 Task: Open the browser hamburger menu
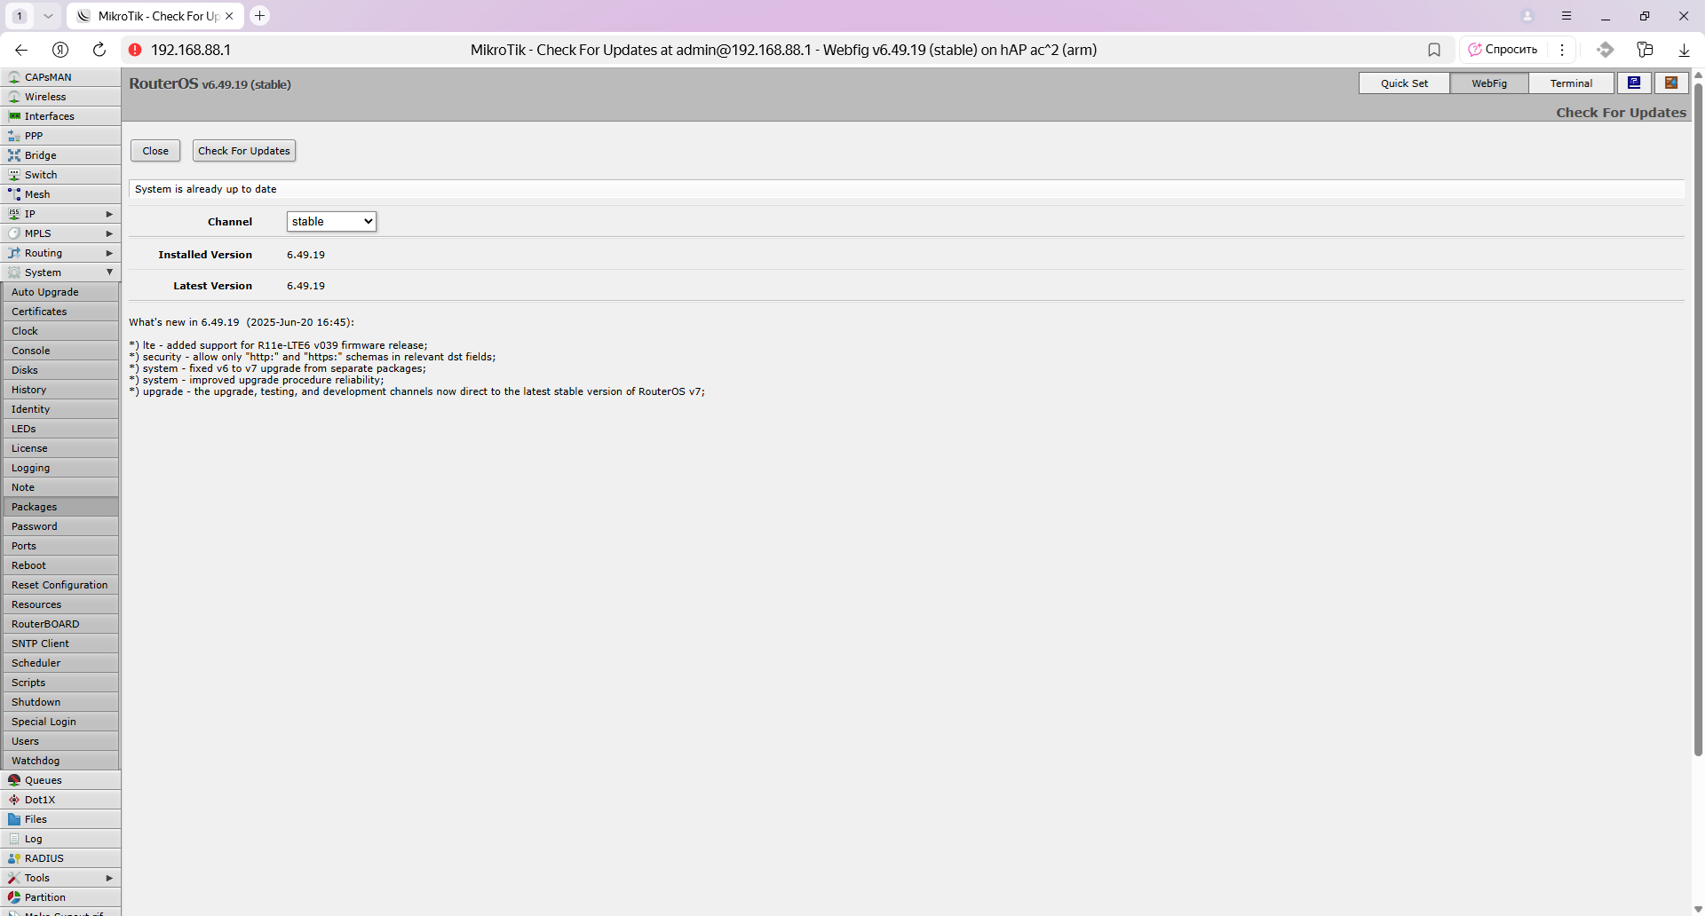(x=1566, y=15)
